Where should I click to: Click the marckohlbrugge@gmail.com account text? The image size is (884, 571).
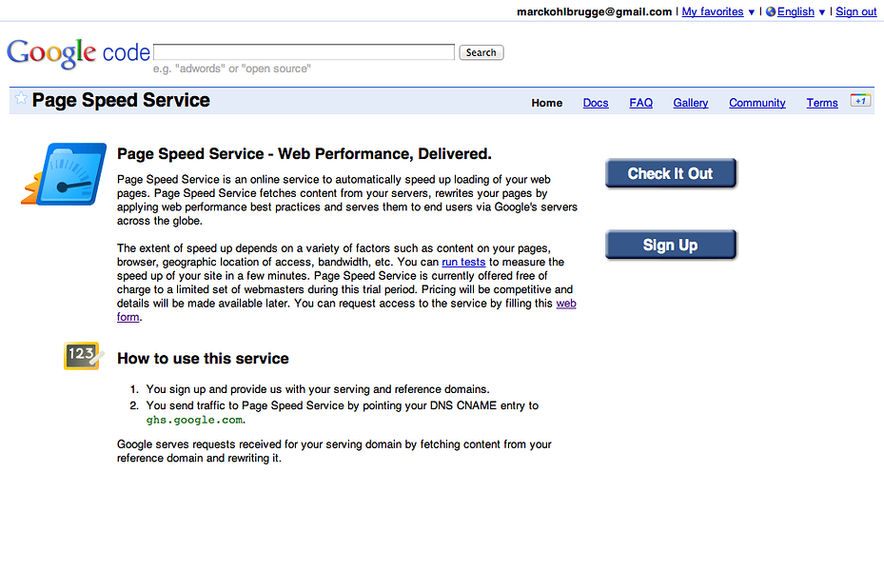594,11
